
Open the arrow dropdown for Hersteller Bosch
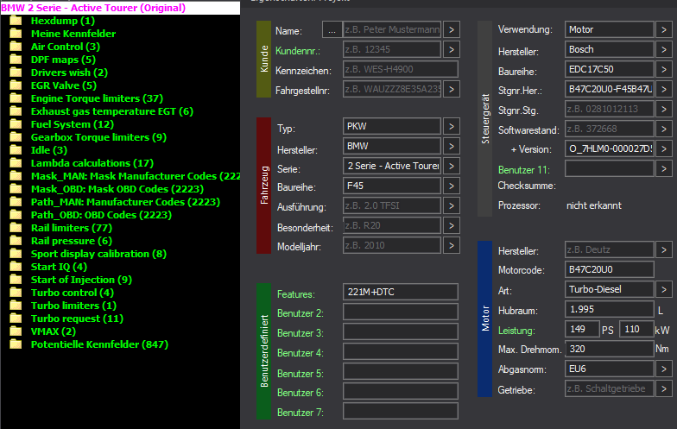663,50
